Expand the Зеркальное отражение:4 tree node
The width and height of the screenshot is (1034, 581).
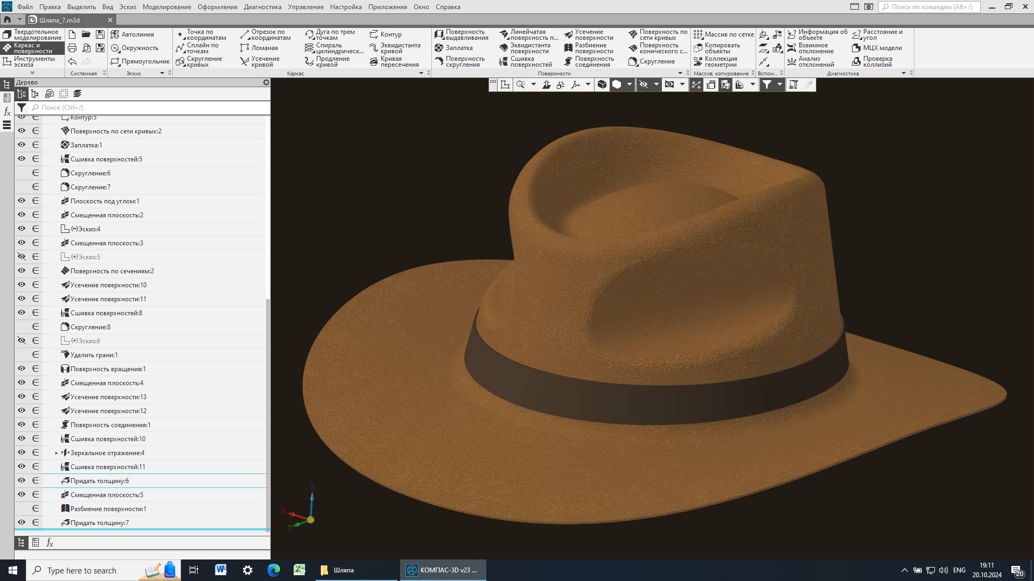coord(57,453)
